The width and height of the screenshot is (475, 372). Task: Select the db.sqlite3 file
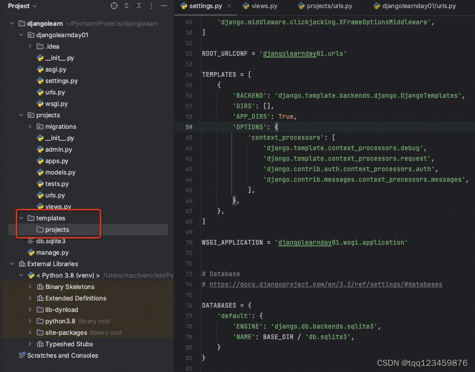(49, 241)
